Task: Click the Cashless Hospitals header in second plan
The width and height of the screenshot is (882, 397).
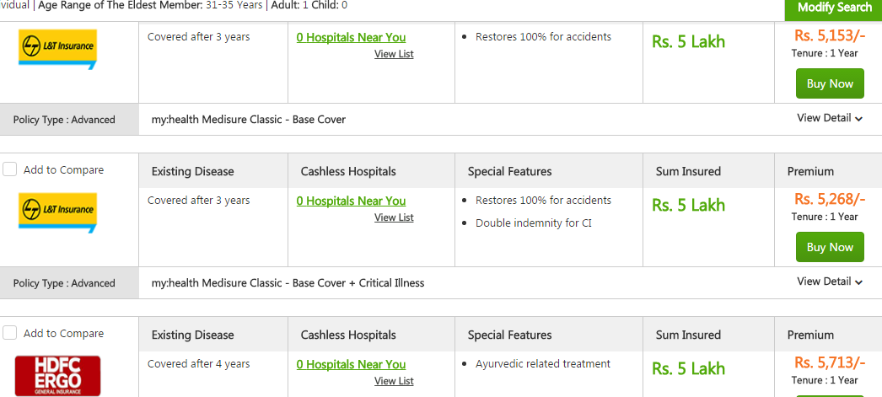Action: click(348, 171)
